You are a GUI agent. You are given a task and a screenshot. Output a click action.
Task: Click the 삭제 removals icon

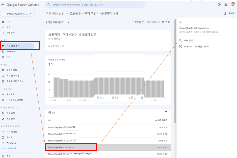coord(3,57)
